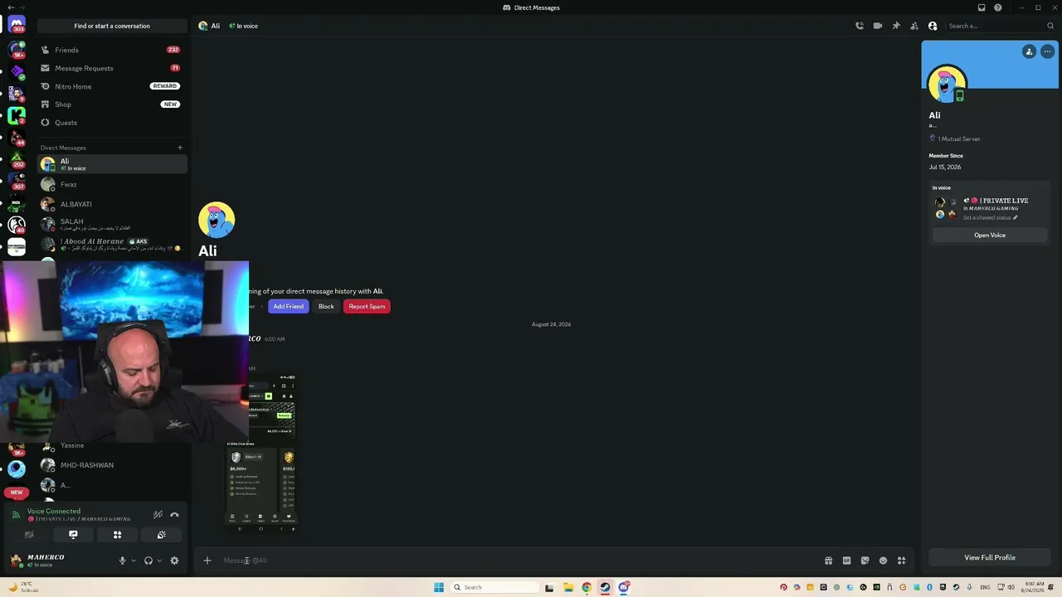Click Report Spam

click(x=367, y=307)
